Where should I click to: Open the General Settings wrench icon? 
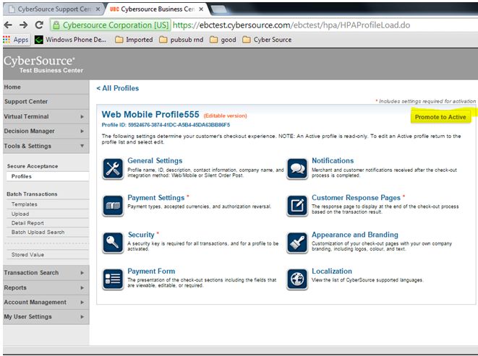tap(113, 169)
